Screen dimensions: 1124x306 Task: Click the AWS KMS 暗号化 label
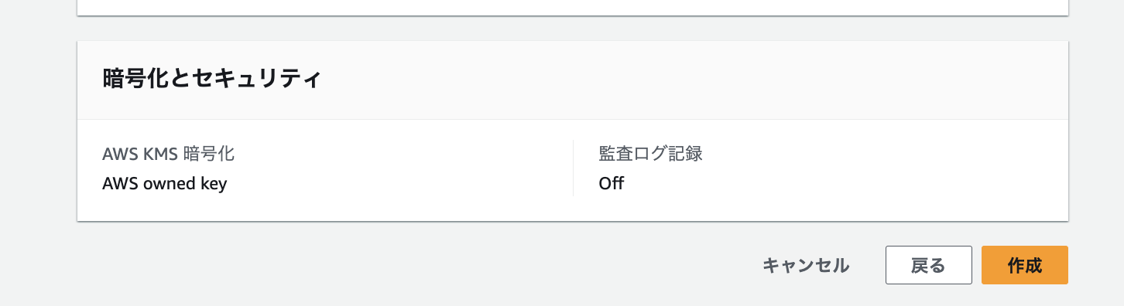point(168,153)
